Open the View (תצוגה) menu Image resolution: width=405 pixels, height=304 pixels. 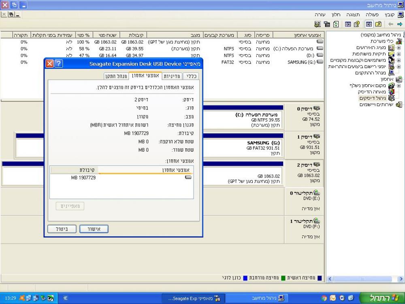click(x=353, y=15)
